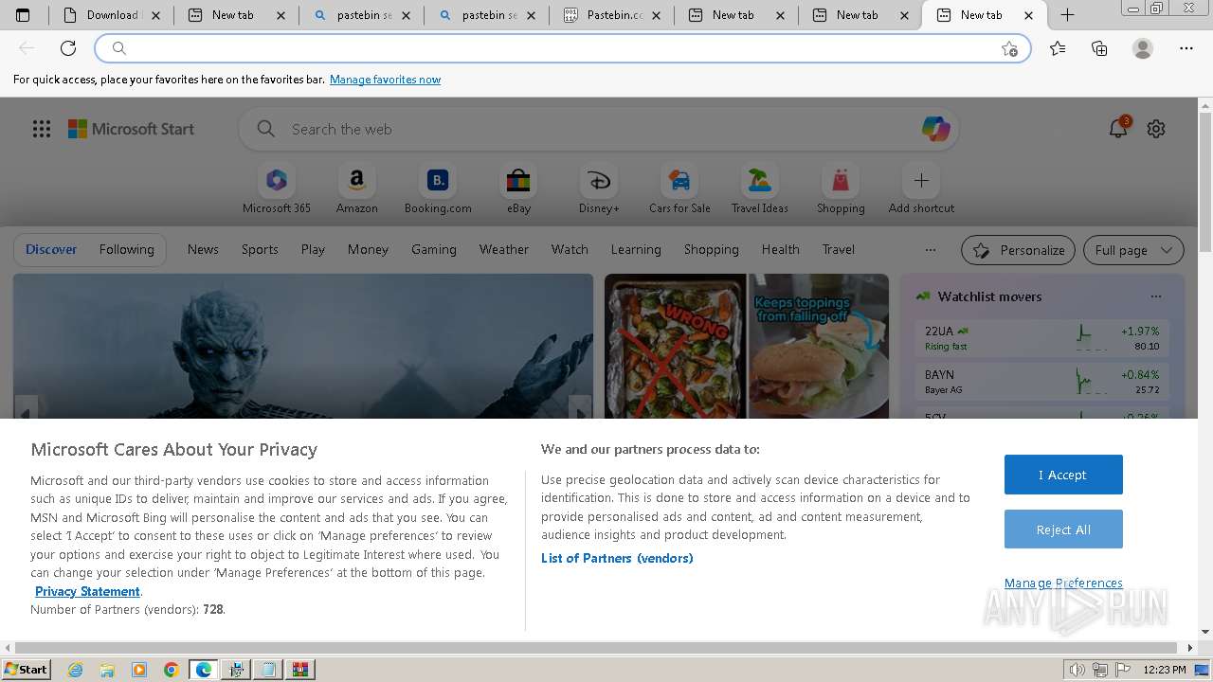
Task: Close the Download tab
Action: [x=156, y=15]
